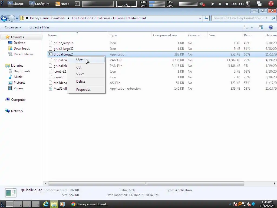Go back with the Back arrow
The height and width of the screenshot is (208, 277).
[x=4, y=18]
